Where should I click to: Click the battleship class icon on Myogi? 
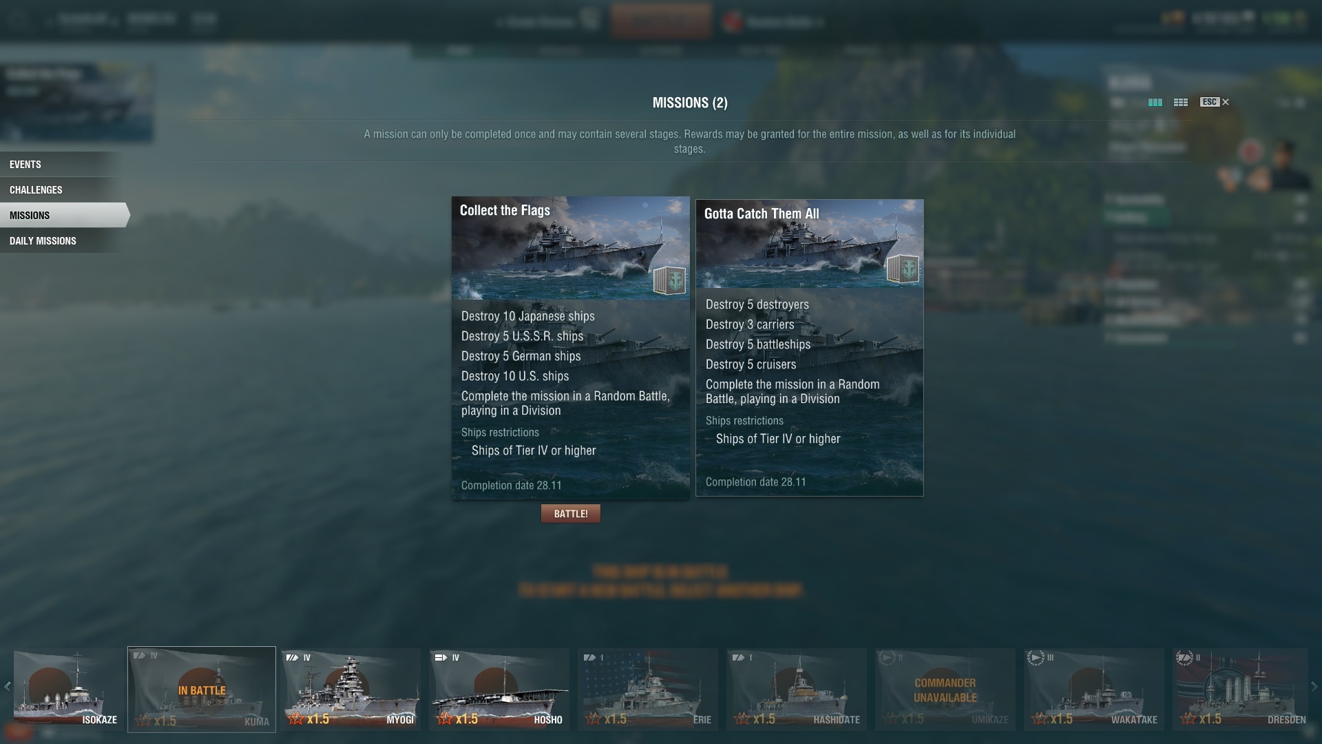click(292, 658)
